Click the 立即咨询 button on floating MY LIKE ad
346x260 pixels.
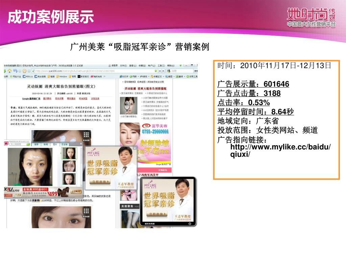pos(100,182)
